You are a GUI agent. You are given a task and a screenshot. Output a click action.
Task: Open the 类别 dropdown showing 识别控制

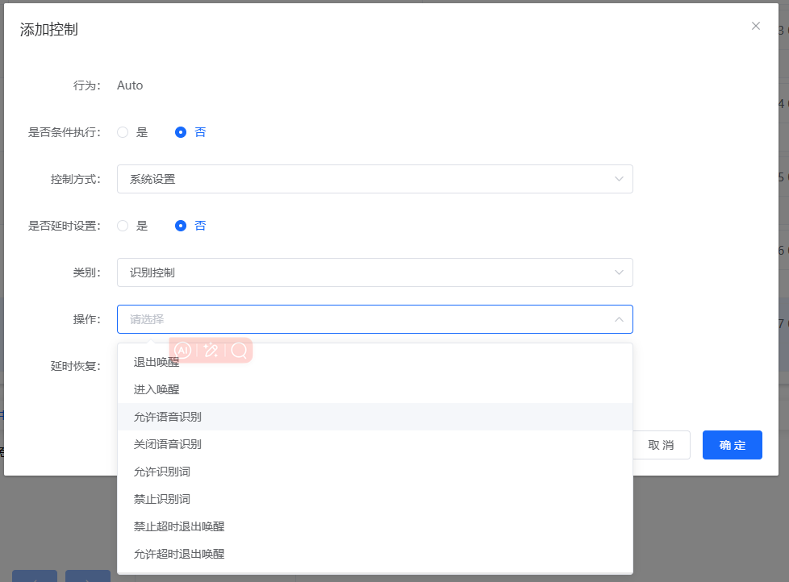375,272
